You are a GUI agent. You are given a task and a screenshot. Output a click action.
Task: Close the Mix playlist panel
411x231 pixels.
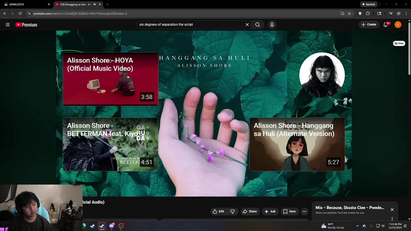click(392, 210)
